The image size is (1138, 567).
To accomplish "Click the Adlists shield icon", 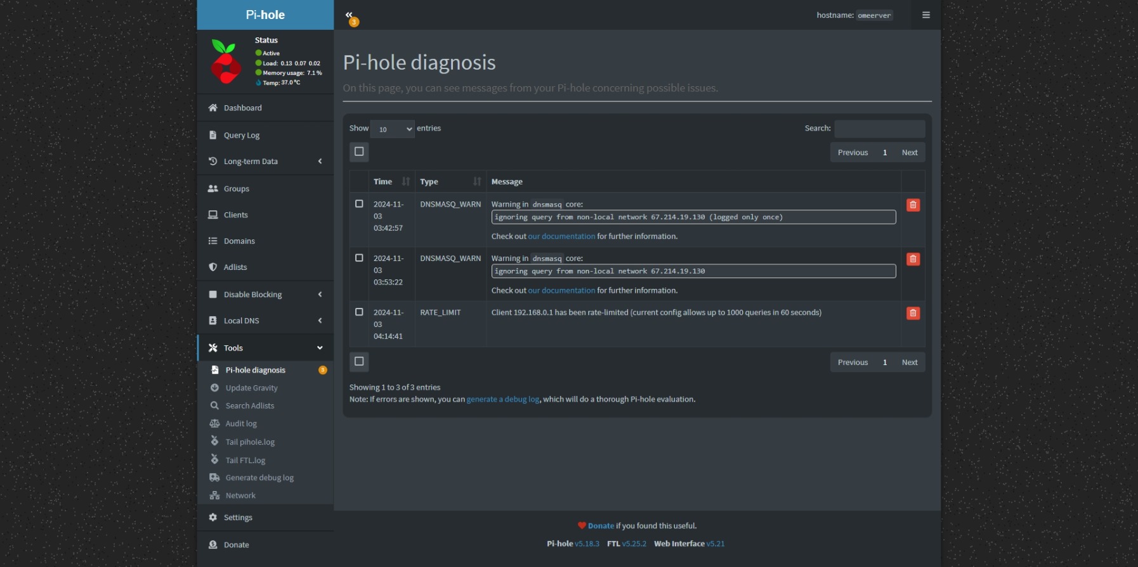I will point(213,267).
